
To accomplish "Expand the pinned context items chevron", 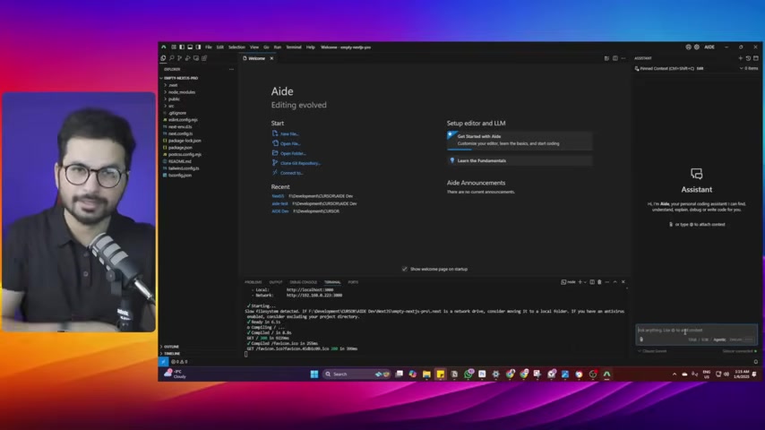I will (x=741, y=68).
